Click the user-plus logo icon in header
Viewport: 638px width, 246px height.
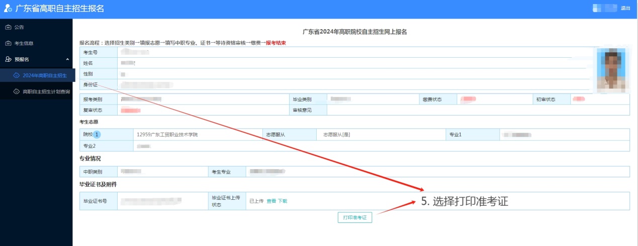pyautogui.click(x=8, y=9)
